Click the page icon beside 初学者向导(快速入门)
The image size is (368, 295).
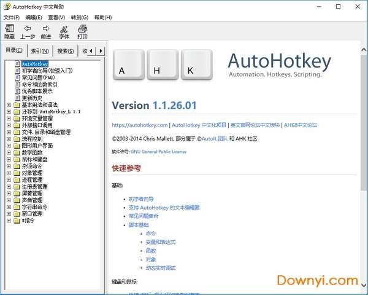(17, 71)
